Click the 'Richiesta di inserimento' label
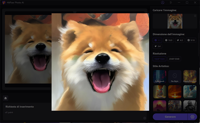The height and width of the screenshot is (123, 200). point(20,107)
